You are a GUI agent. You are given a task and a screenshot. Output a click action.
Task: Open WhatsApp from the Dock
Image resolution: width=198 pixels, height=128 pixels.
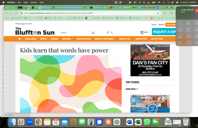click(x=147, y=122)
